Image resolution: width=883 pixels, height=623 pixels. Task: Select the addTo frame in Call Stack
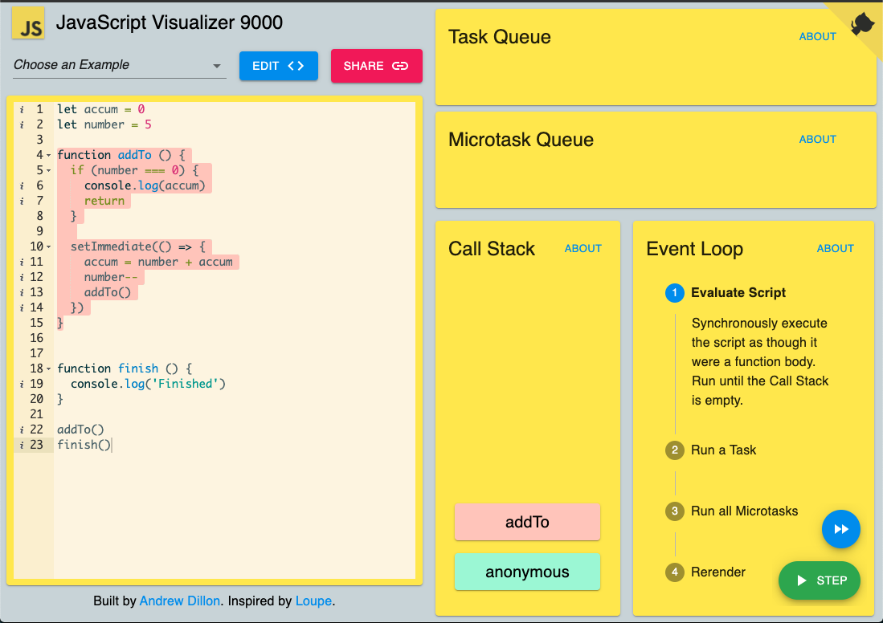[x=527, y=523]
